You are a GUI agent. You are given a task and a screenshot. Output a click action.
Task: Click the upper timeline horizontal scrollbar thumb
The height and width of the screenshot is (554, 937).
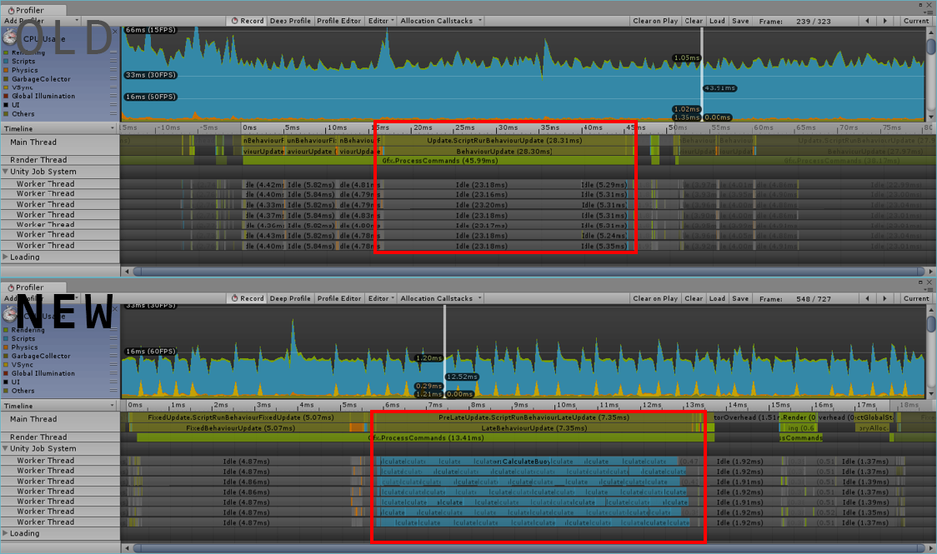[x=527, y=272]
